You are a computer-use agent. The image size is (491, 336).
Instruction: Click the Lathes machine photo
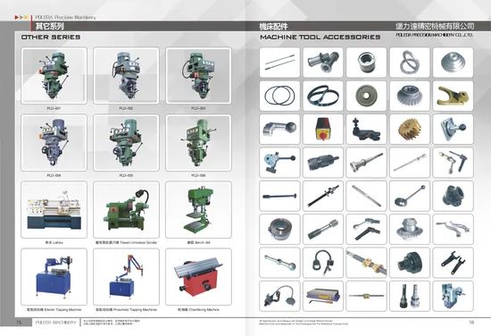point(54,210)
